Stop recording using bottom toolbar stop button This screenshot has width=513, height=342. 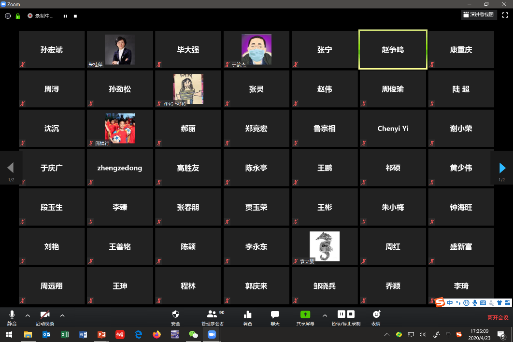click(351, 314)
